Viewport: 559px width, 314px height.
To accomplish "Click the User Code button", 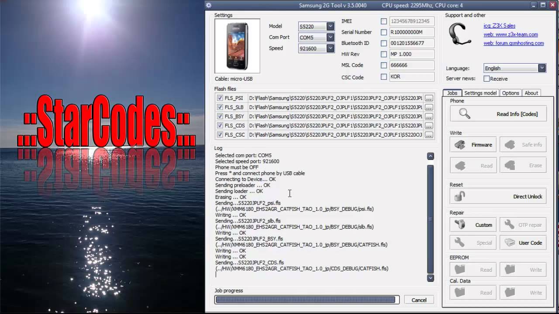I will [523, 243].
